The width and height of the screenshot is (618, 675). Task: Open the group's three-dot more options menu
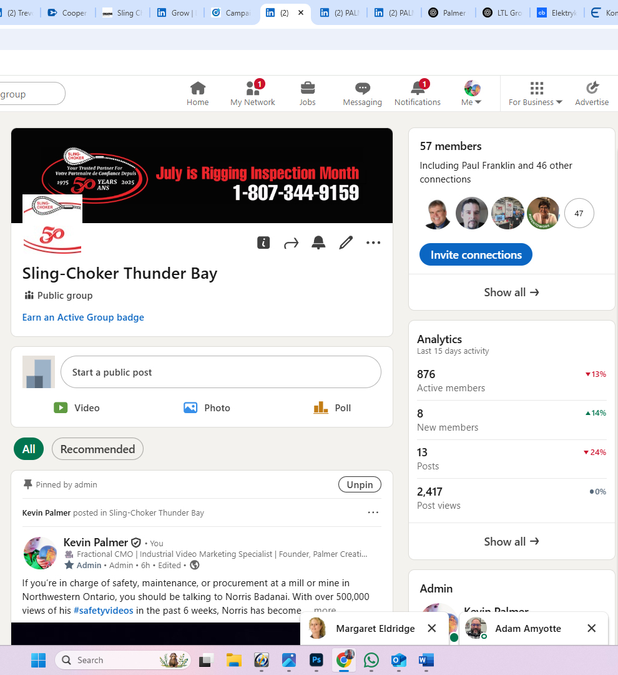(373, 243)
